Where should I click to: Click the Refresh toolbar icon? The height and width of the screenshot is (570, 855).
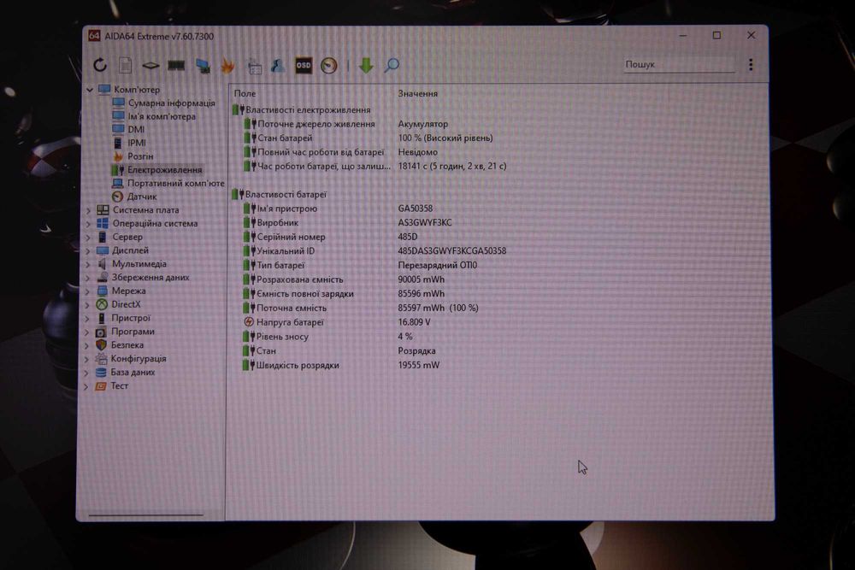(x=100, y=65)
